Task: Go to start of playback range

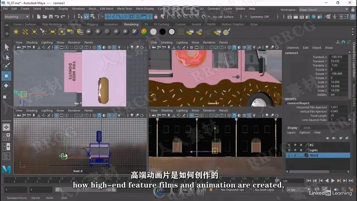Action: [x=309, y=181]
